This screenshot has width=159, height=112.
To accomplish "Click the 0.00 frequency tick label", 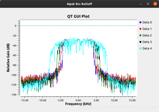I will [78, 100].
